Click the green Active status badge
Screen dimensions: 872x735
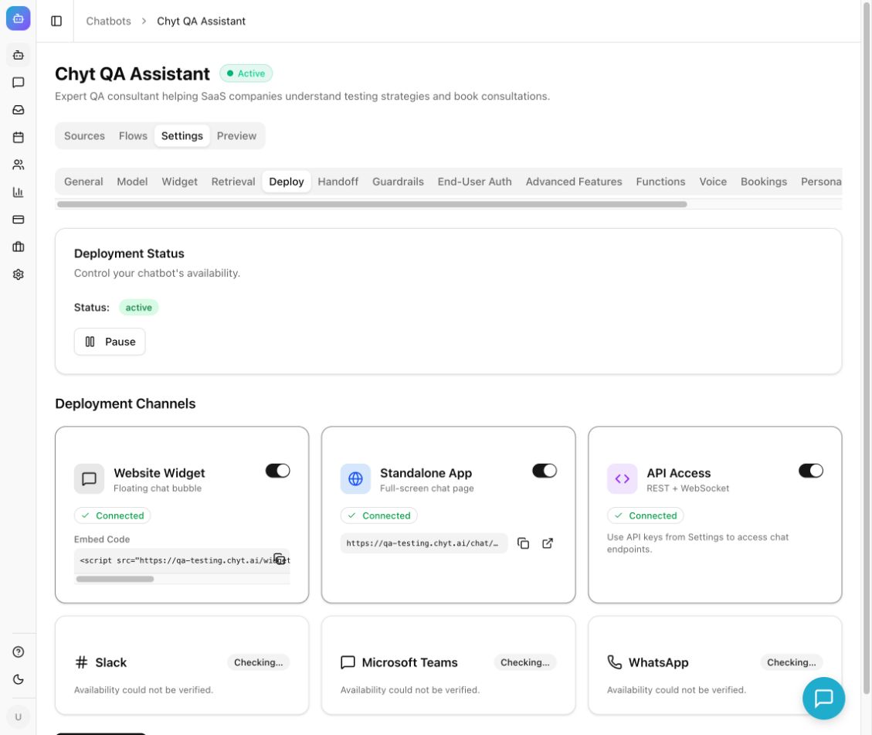point(246,73)
